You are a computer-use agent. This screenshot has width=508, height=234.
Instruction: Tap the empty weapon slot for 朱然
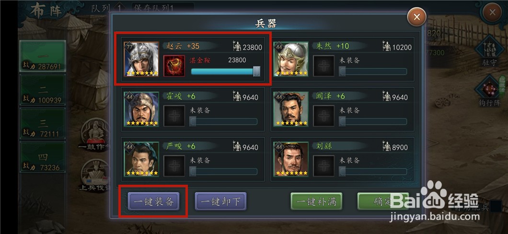[x=323, y=66]
